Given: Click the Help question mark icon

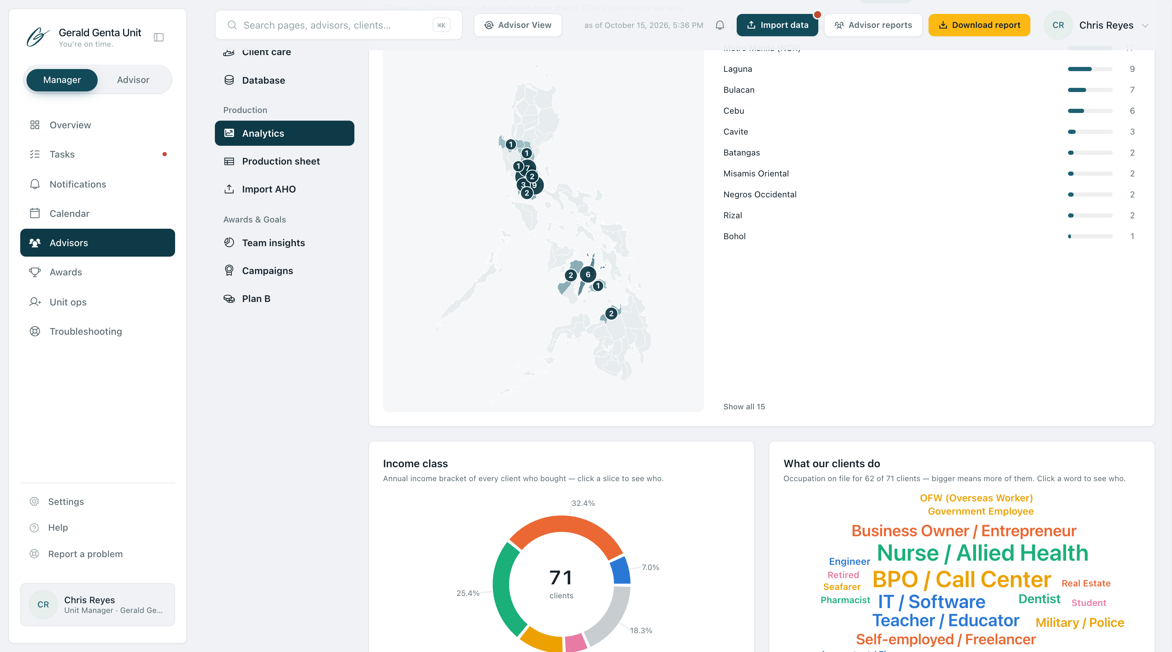Looking at the screenshot, I should coord(34,528).
